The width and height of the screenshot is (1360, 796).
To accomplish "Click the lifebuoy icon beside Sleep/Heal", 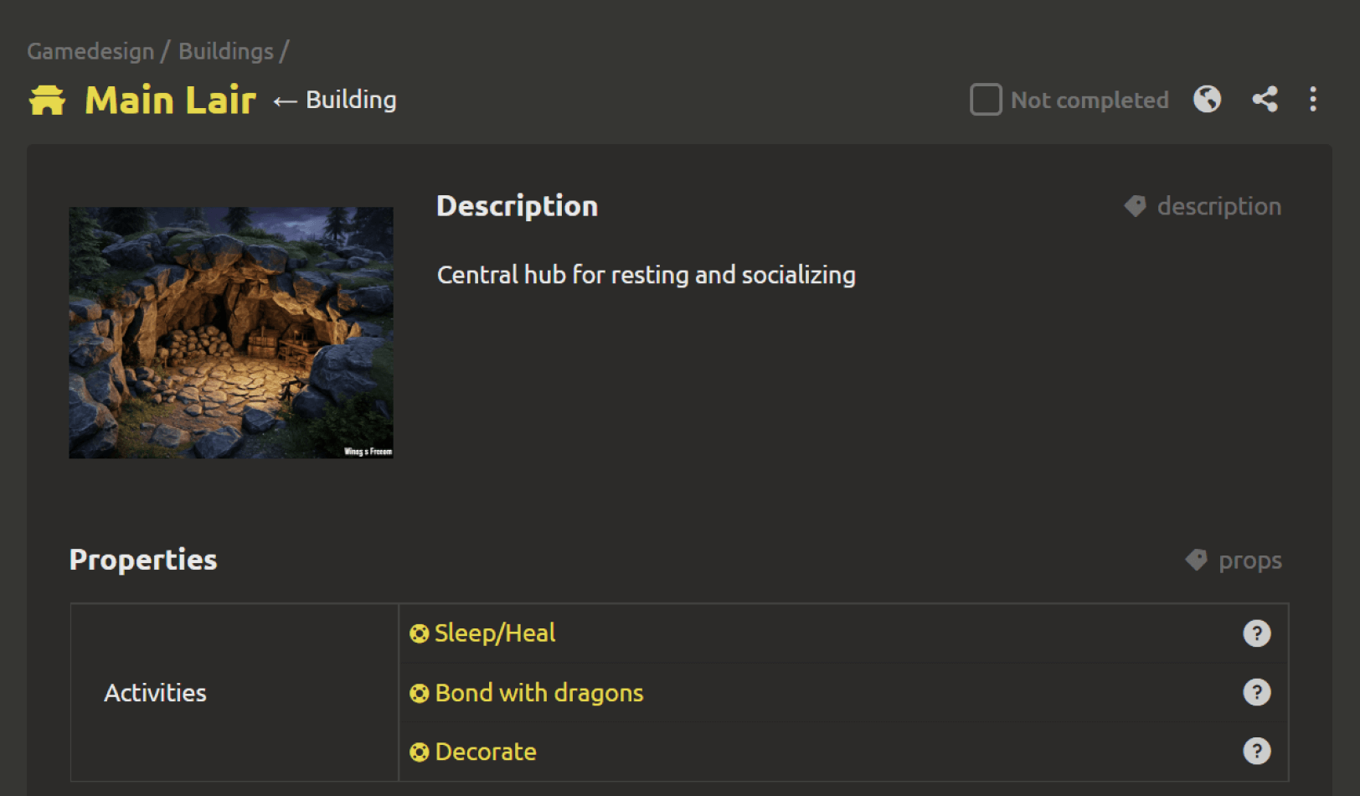I will coord(419,634).
